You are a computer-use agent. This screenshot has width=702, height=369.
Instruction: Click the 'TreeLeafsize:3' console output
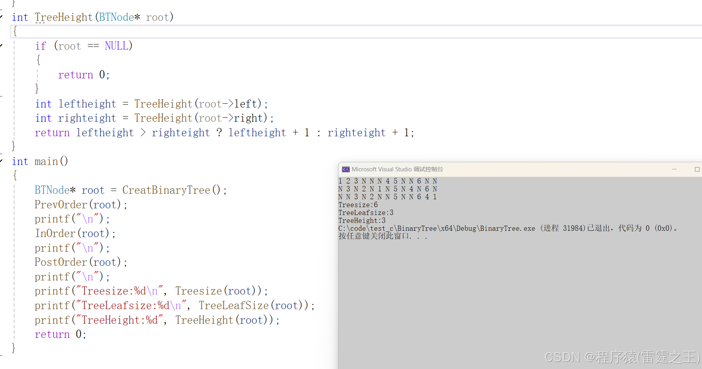(x=366, y=213)
